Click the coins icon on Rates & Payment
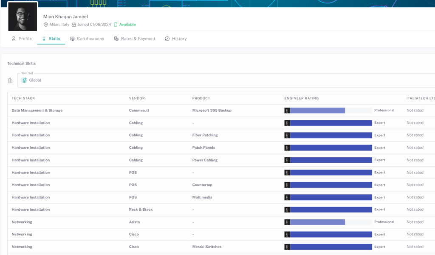 click(x=116, y=39)
